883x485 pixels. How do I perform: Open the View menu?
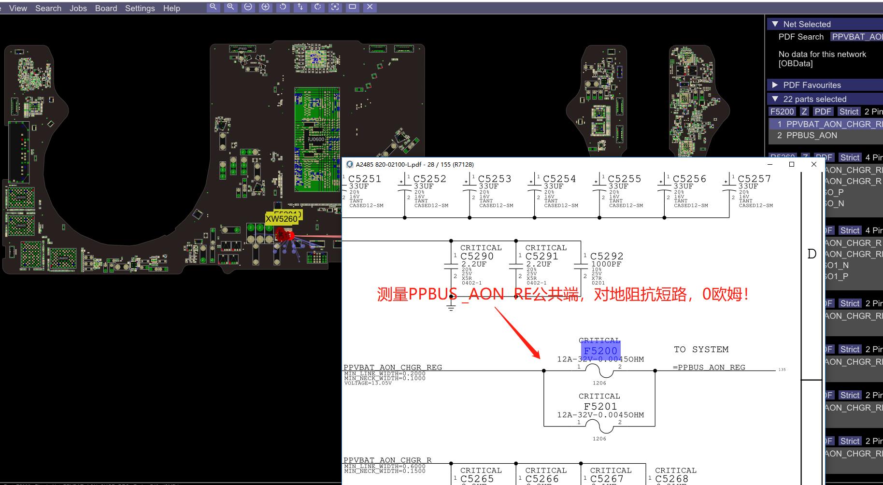[x=18, y=8]
